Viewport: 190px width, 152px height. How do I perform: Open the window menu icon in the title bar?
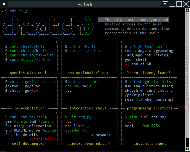(4, 4)
